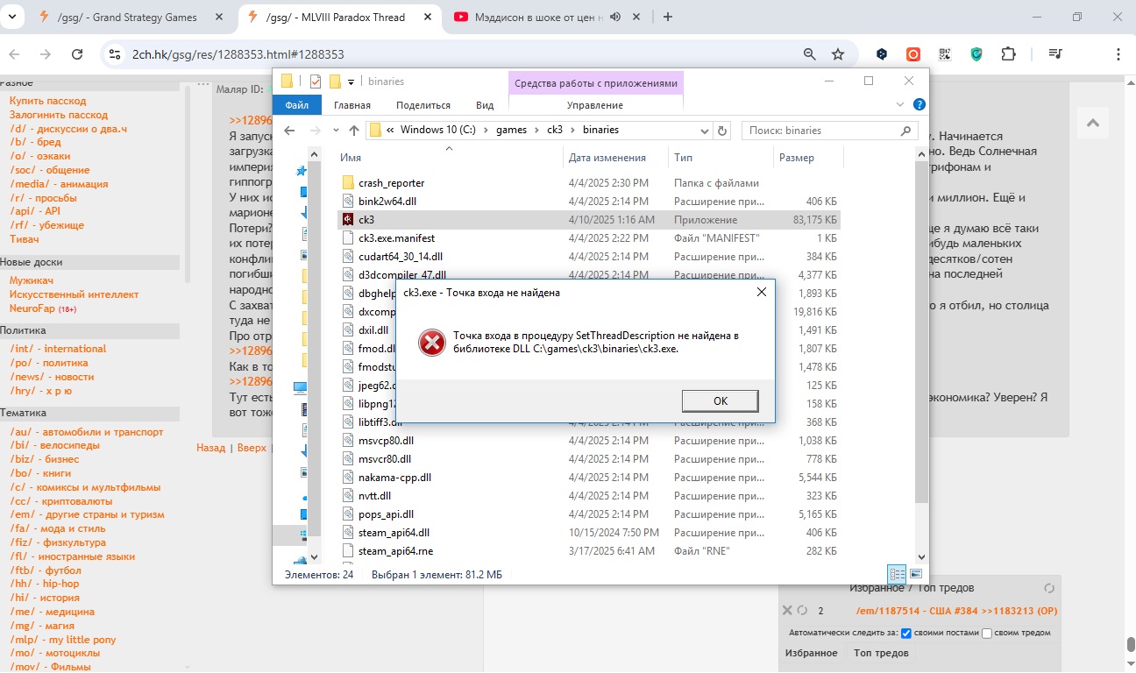The height and width of the screenshot is (673, 1136).
Task: Click the browser address bar URL
Action: point(238,54)
